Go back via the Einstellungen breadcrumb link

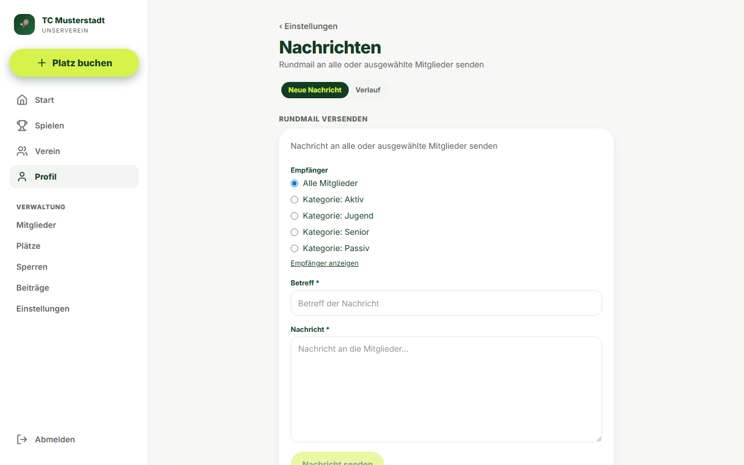308,26
